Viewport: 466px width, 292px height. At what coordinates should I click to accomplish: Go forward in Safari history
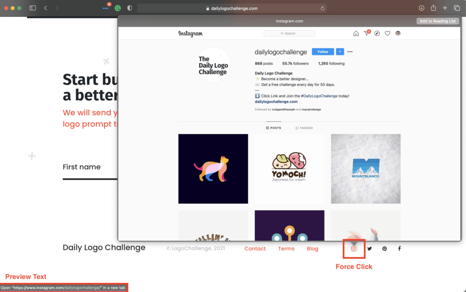coord(57,8)
